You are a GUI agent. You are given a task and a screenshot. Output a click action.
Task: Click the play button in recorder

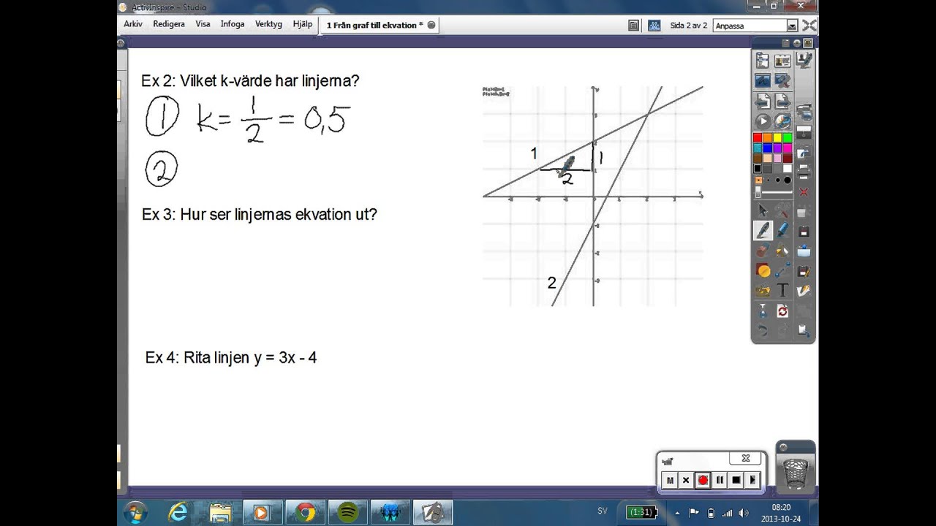coord(752,480)
